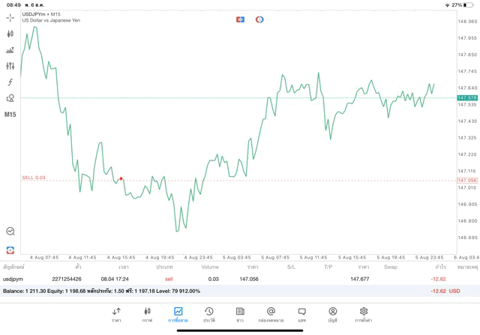Image resolution: width=480 pixels, height=335 pixels.
Task: Go to the การตั้งค่า settings tab
Action: coord(364,315)
